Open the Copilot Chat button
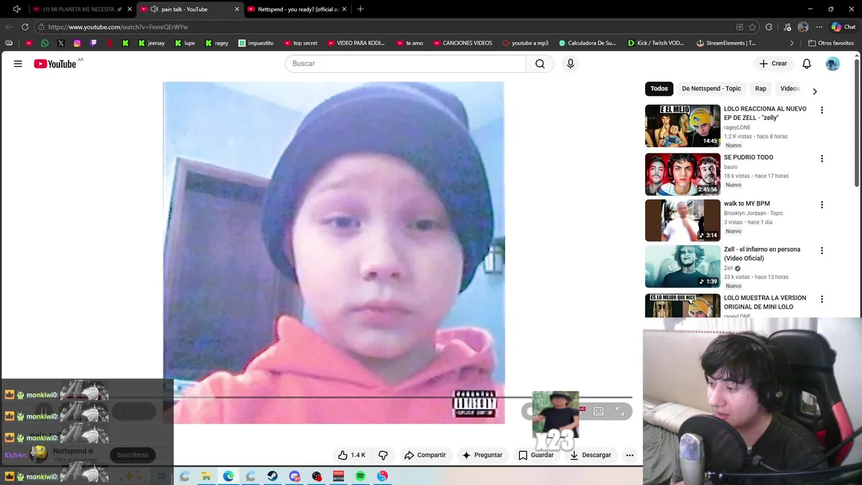Screen dimensions: 862x485 (844, 27)
